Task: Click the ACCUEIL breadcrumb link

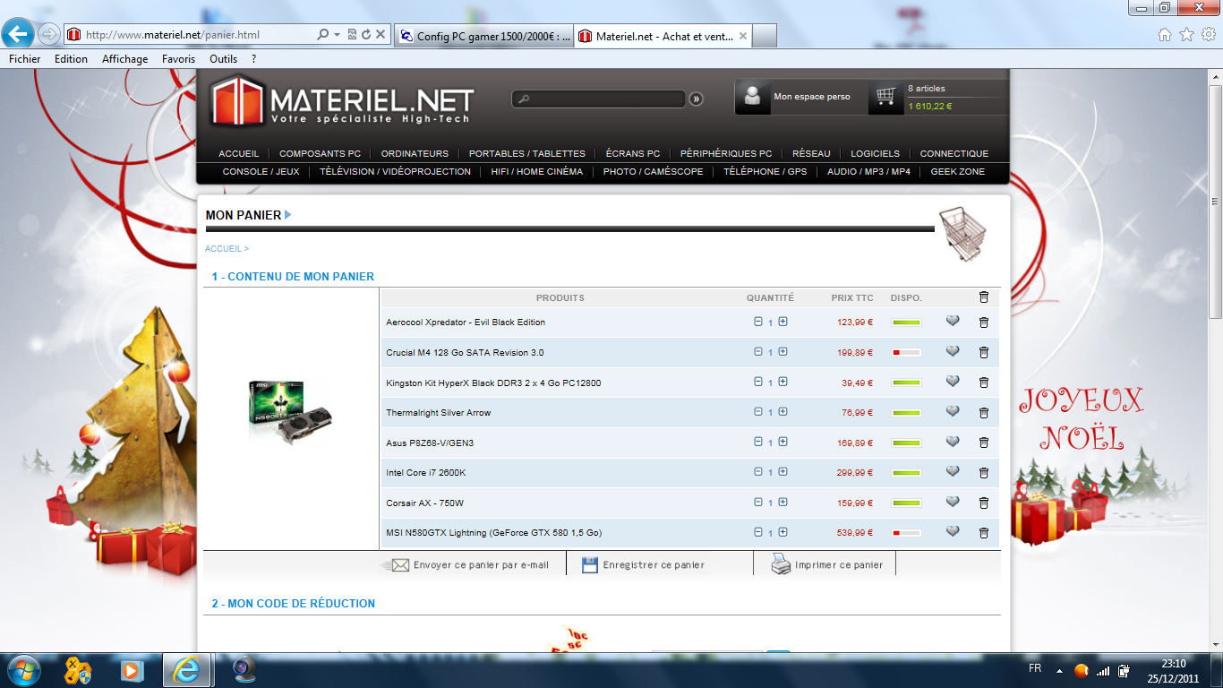Action: [x=223, y=249]
